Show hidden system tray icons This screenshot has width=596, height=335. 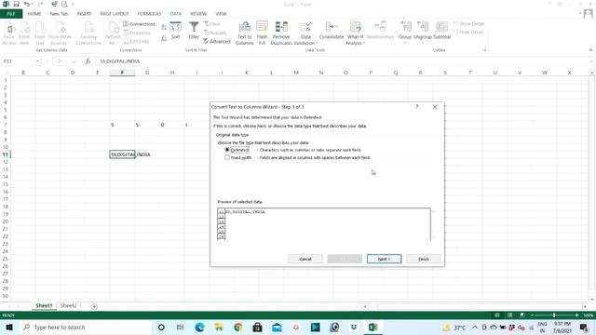(x=475, y=327)
